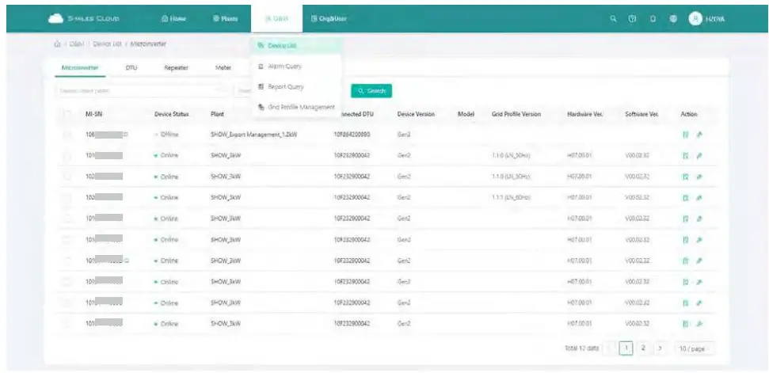Screen dimensions: 769x373
Task: Click plant name SHOW_Export Management_1.2kW
Action: pyautogui.click(x=254, y=135)
